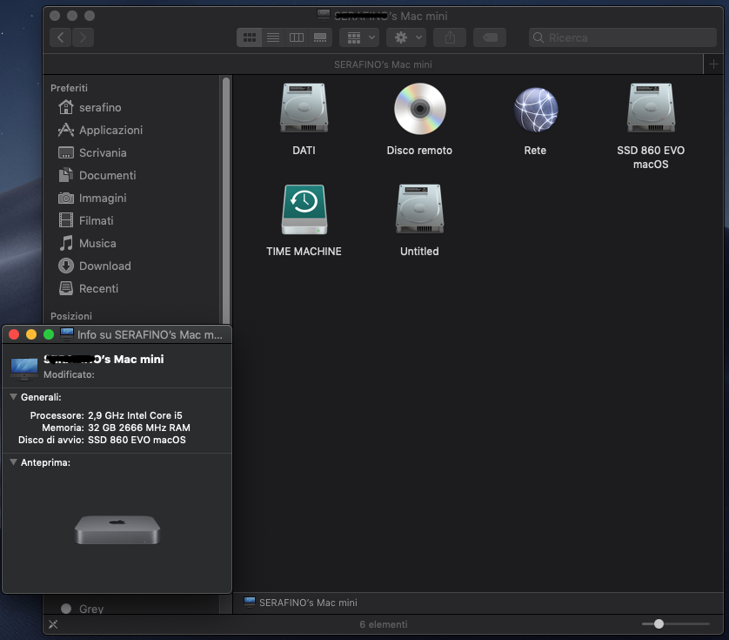Click SERAFINO's Mac mini in path bar
729x640 pixels.
click(x=300, y=603)
